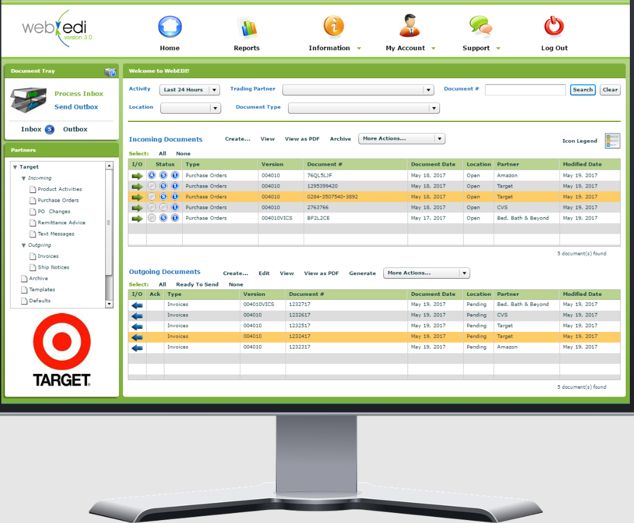Collapse the Incoming tree folder
The image size is (634, 523).
(24, 179)
